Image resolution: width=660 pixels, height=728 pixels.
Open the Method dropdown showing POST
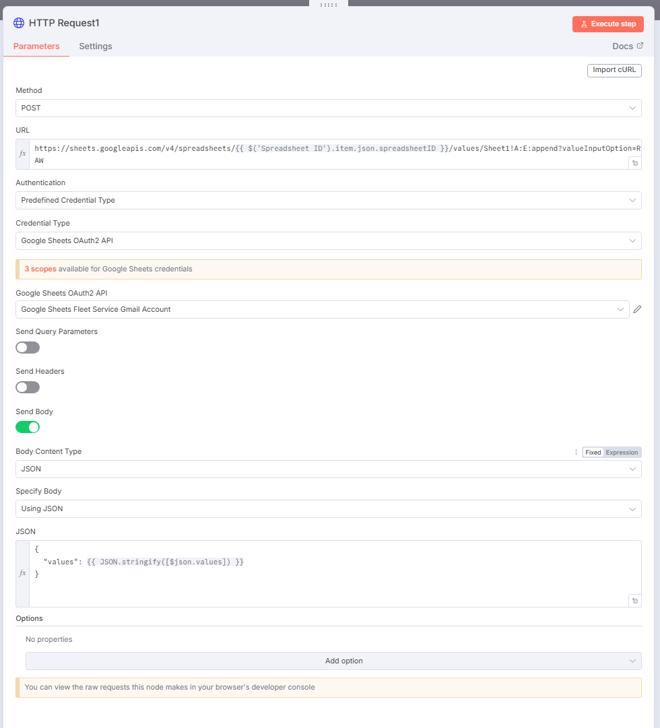(328, 108)
